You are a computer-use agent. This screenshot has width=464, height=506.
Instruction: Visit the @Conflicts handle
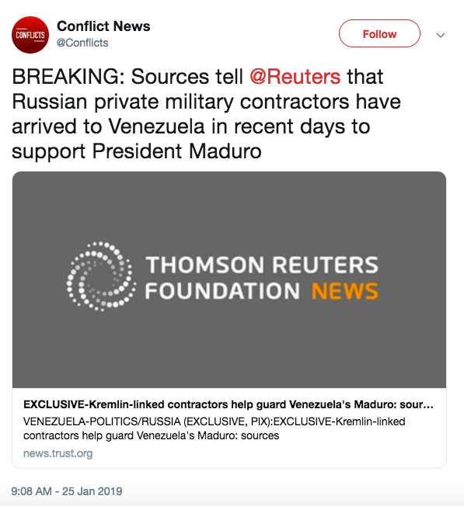[x=82, y=43]
